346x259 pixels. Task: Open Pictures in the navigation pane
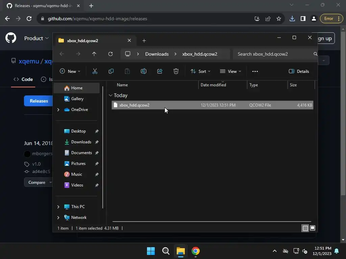[x=77, y=164]
